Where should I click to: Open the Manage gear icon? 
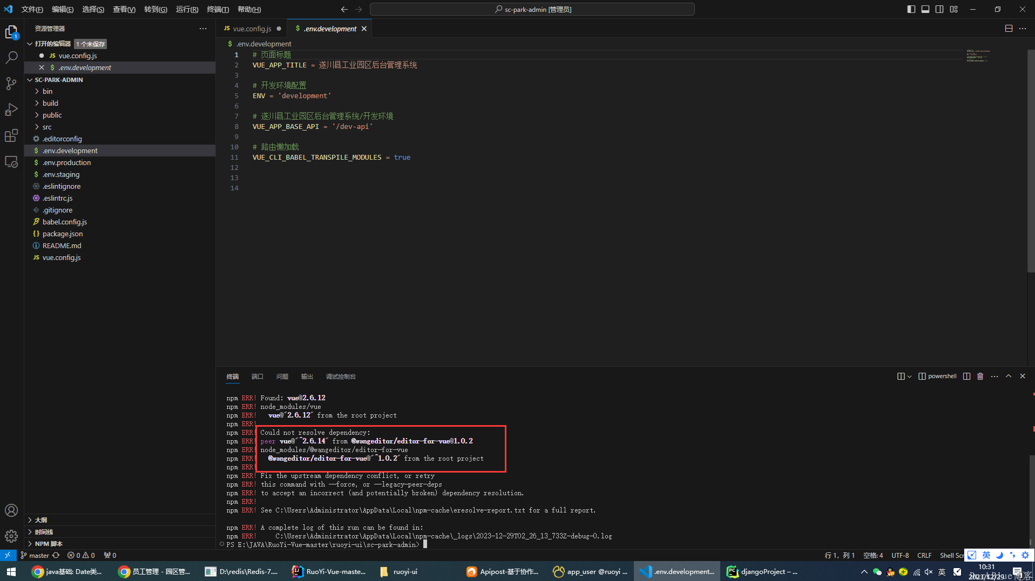click(11, 536)
